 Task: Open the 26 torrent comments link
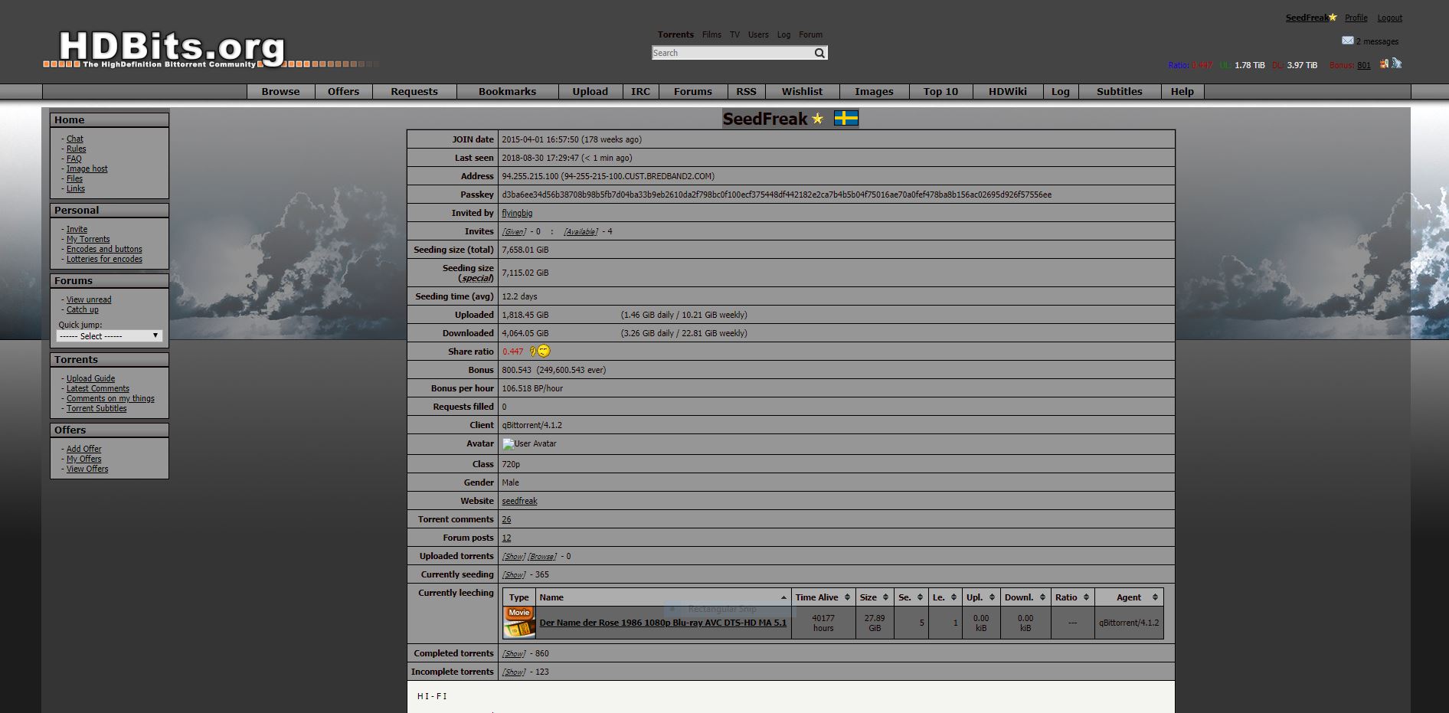coord(506,519)
